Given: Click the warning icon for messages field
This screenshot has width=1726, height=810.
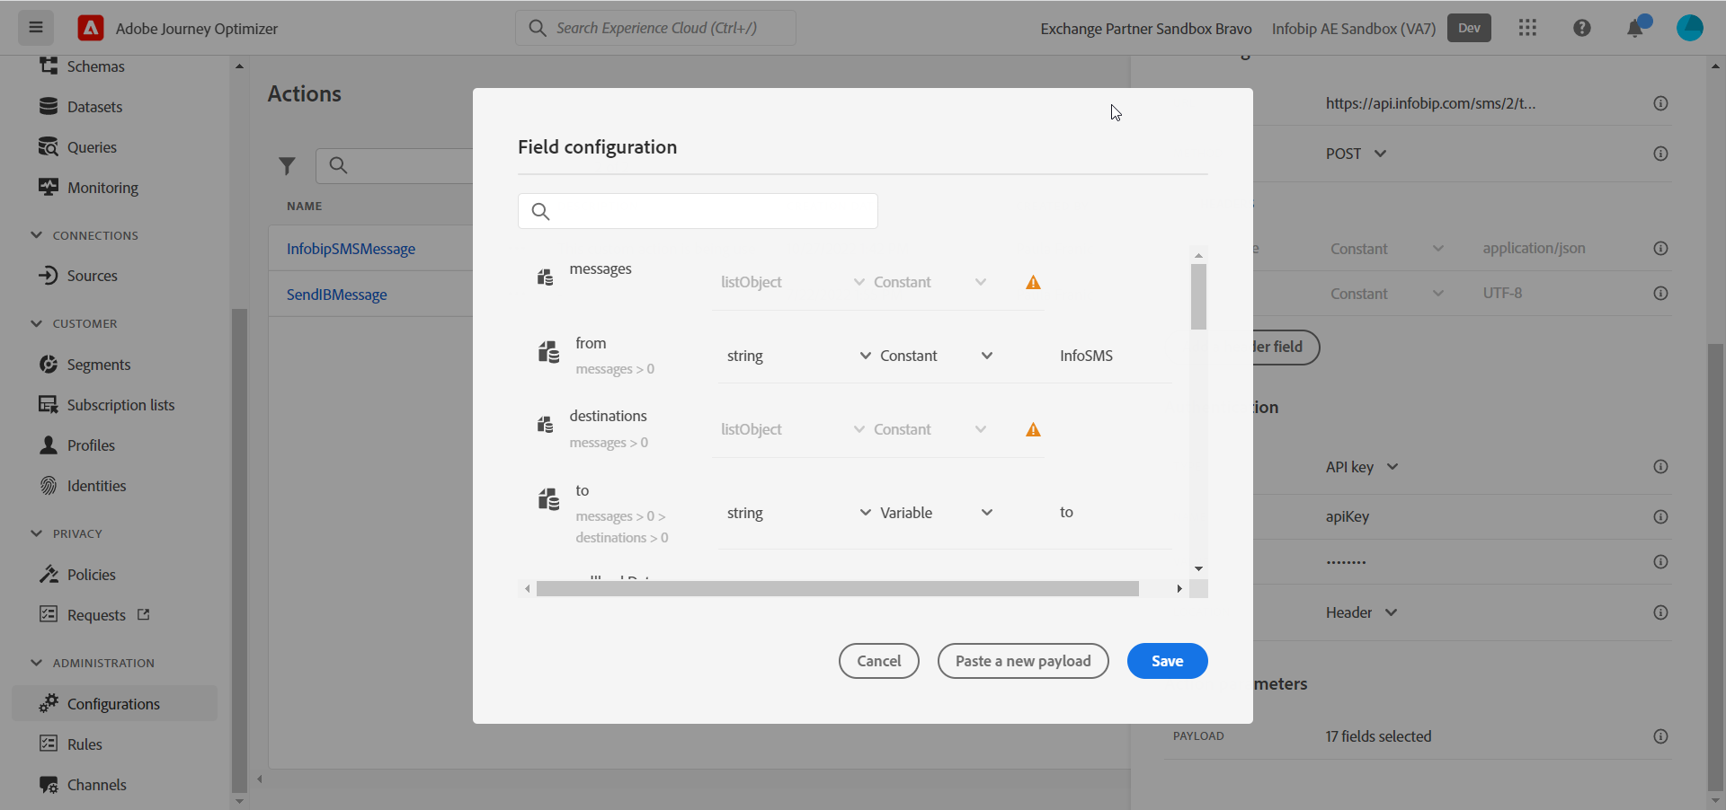Looking at the screenshot, I should point(1033,283).
